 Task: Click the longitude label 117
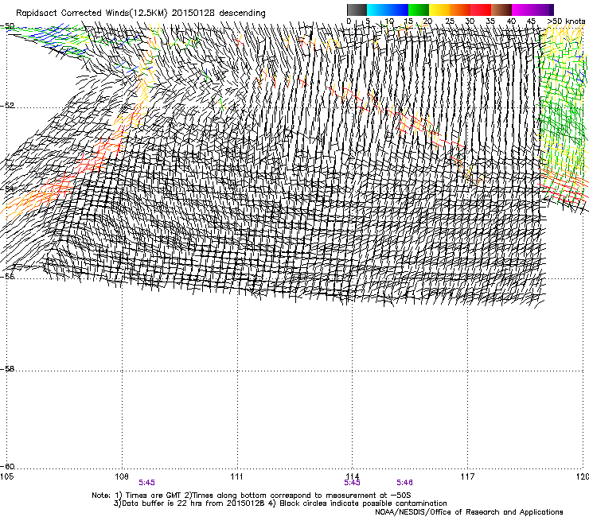[x=468, y=476]
